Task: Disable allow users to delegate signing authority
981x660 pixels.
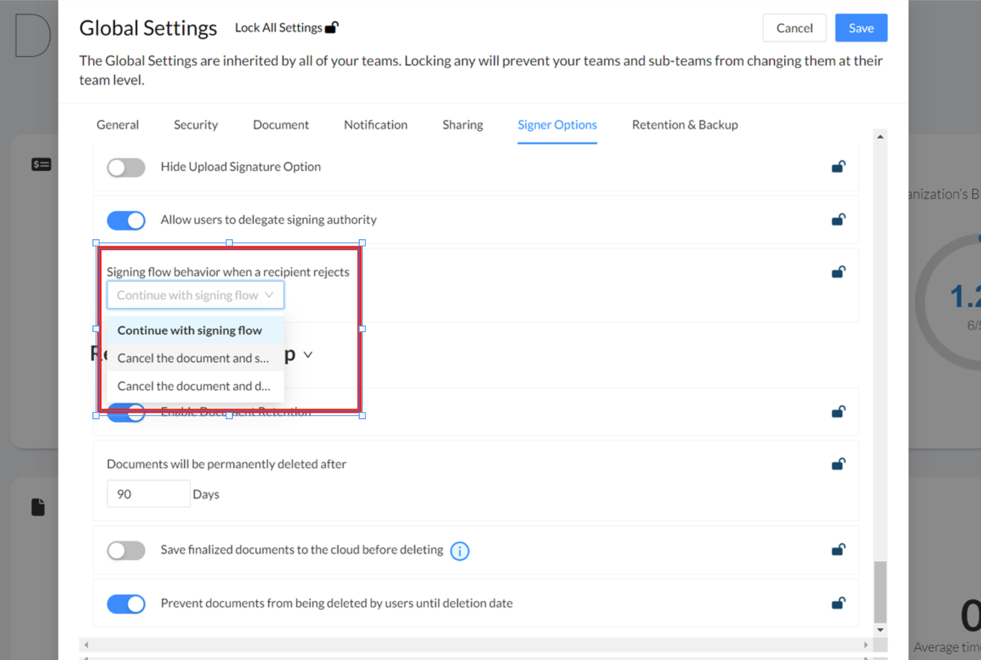Action: [x=126, y=220]
